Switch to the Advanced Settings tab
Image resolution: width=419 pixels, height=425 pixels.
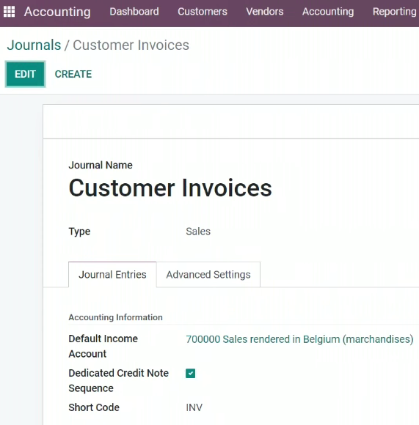208,275
